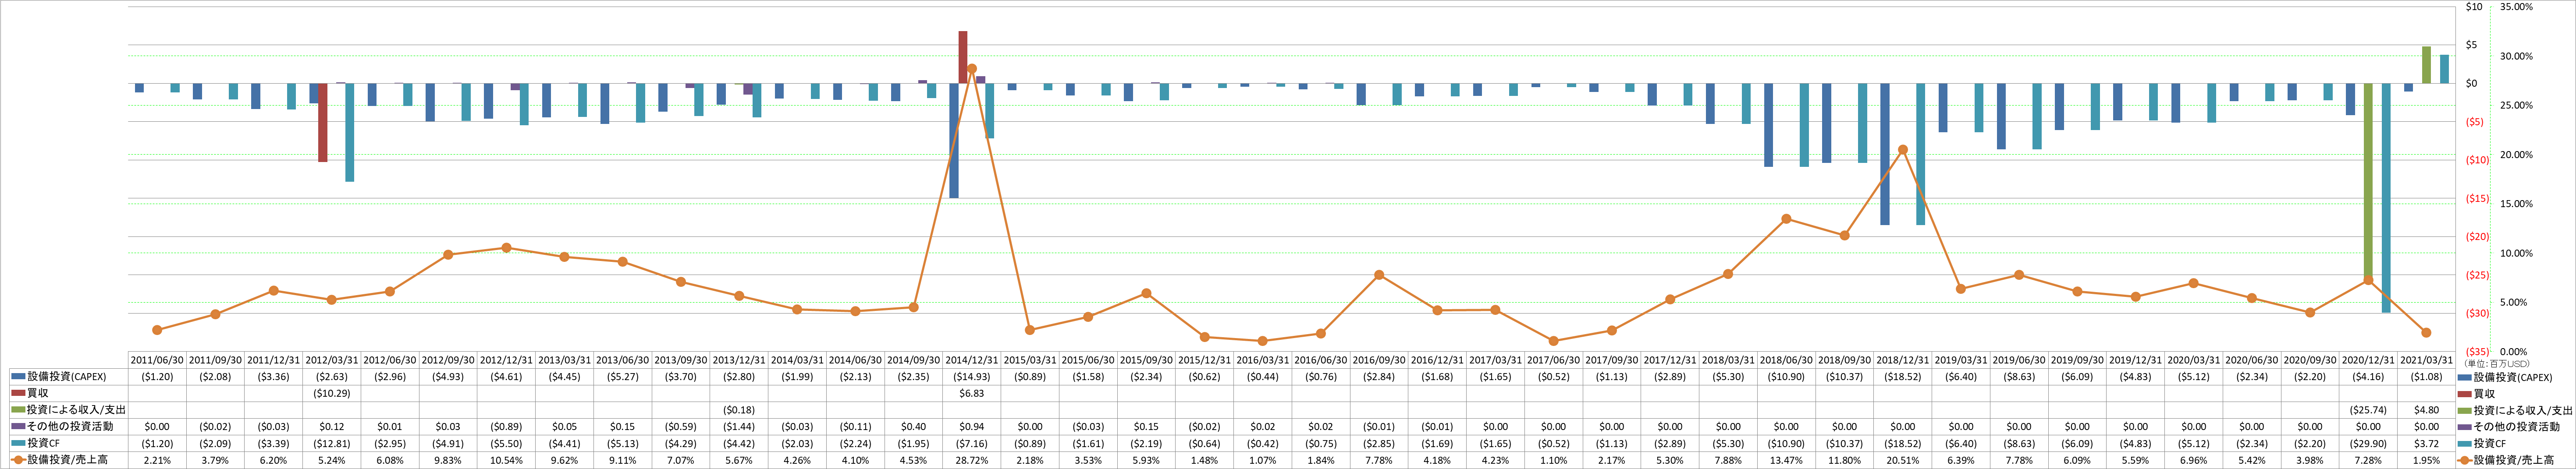
Task: Select the 投資による収入/支出 row label at the table's left
Action: pyautogui.click(x=76, y=410)
